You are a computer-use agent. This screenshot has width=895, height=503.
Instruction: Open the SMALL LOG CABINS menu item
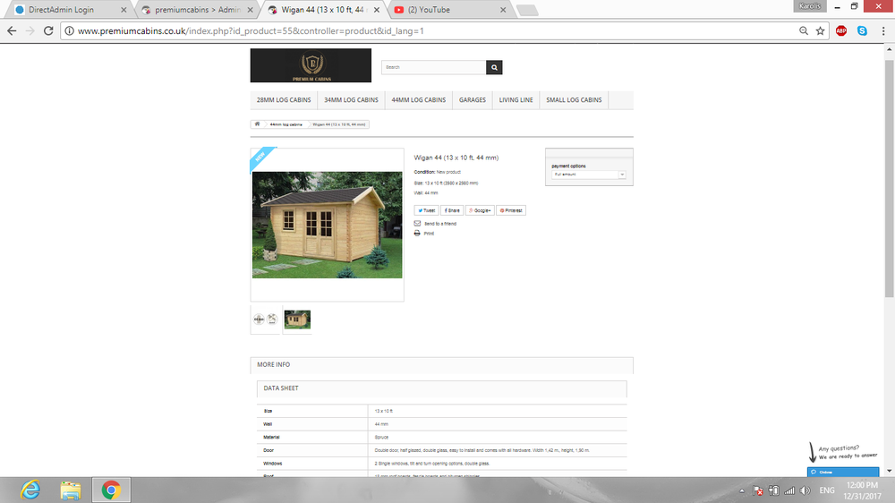click(x=574, y=100)
